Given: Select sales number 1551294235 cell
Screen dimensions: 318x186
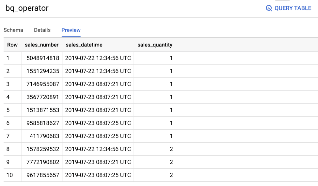Looking at the screenshot, I should click(x=42, y=71).
